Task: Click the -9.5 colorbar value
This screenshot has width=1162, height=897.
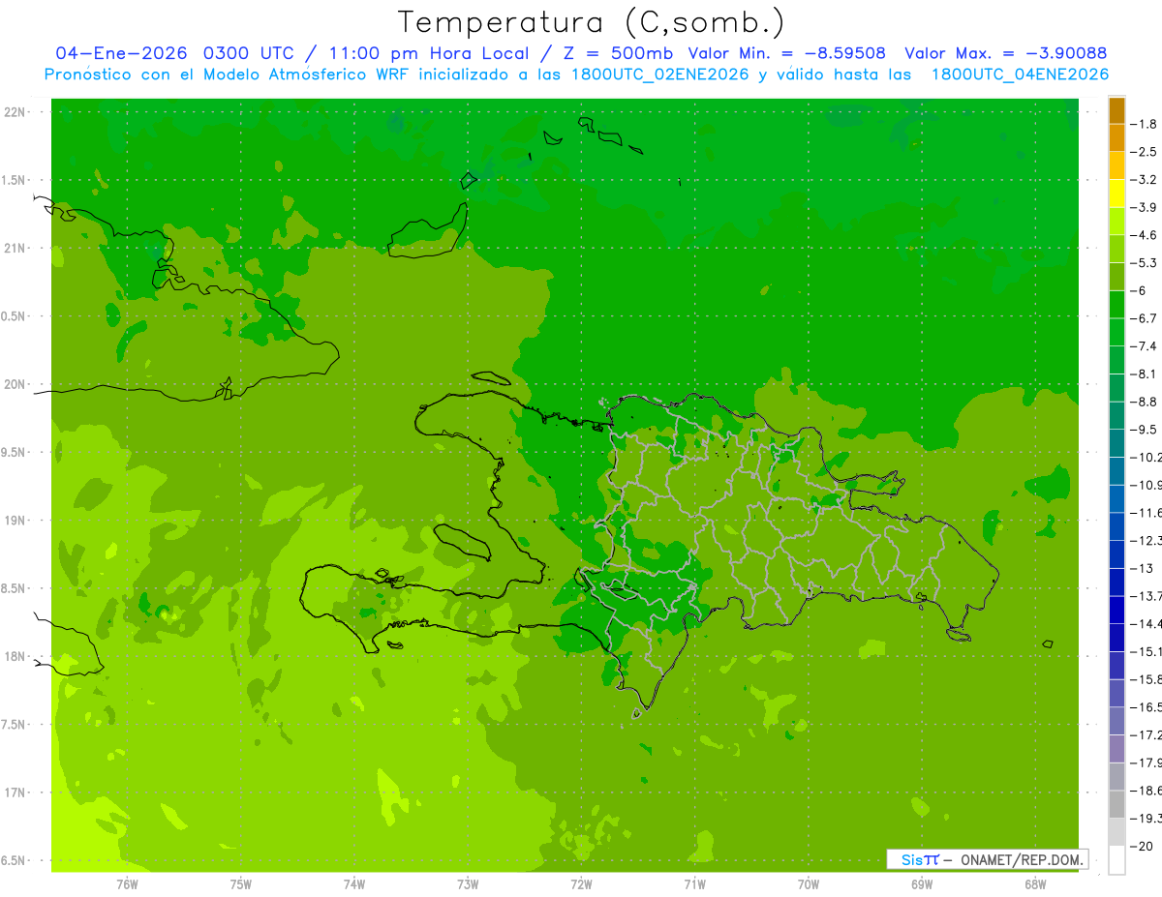Action: point(1145,429)
